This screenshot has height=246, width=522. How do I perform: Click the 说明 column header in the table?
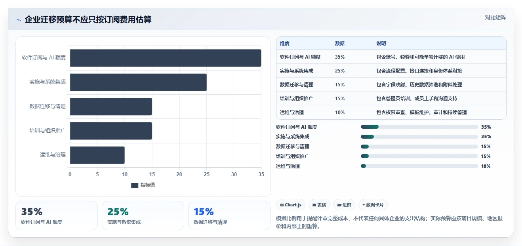pyautogui.click(x=381, y=44)
